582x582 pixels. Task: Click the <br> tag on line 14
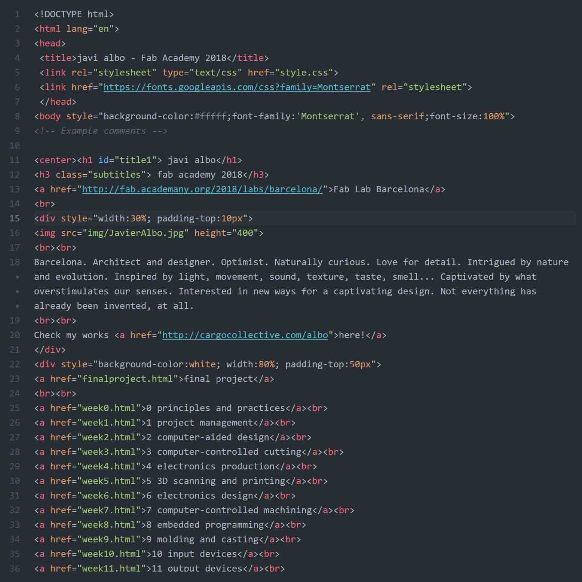point(45,204)
